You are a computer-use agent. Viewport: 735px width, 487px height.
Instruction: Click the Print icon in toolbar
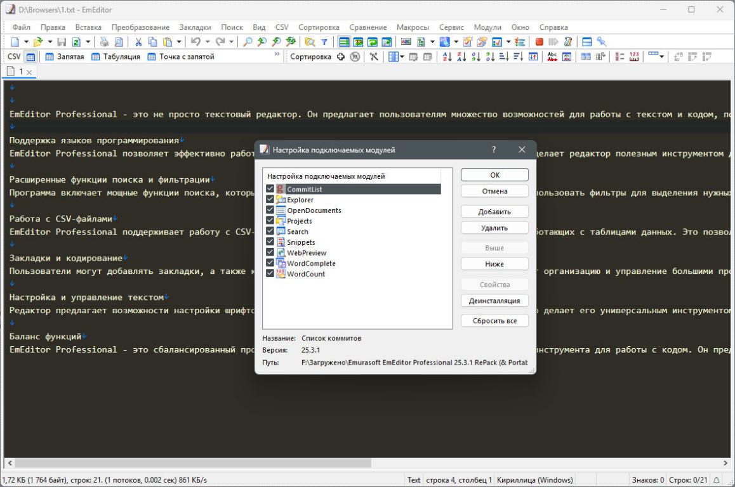(x=104, y=42)
